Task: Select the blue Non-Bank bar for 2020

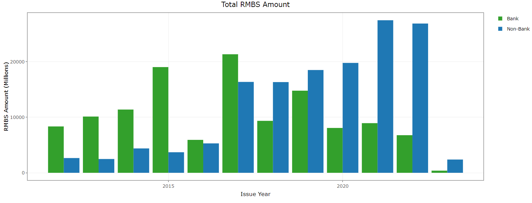Action: point(350,118)
